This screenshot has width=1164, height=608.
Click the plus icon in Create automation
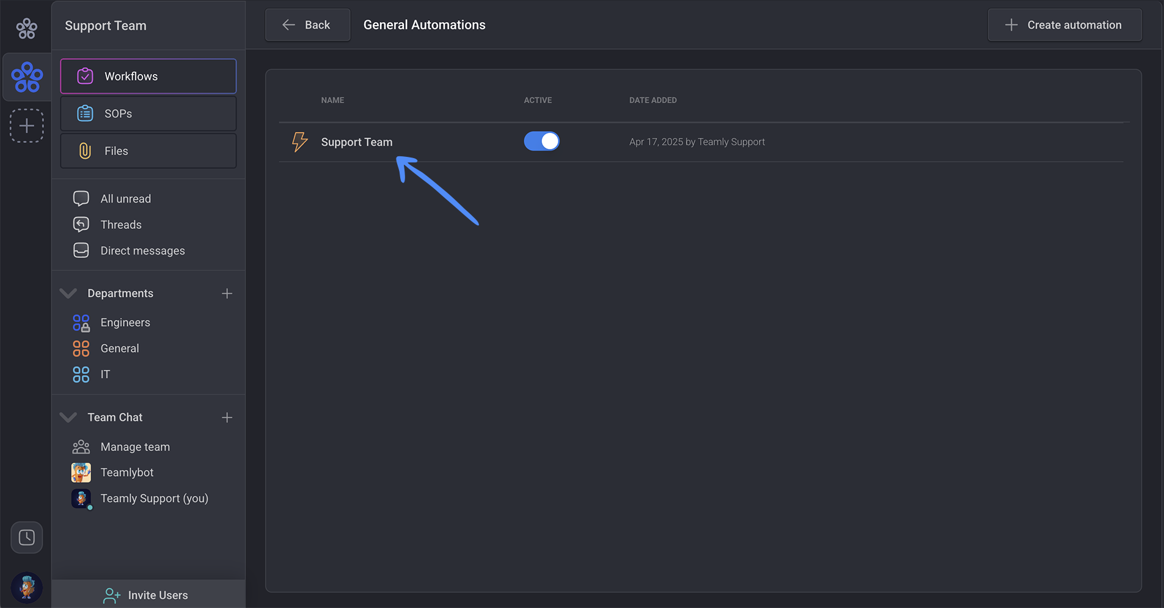pyautogui.click(x=1011, y=25)
